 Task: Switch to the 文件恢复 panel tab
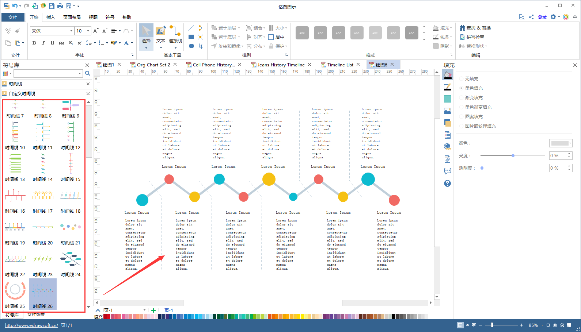pyautogui.click(x=36, y=314)
